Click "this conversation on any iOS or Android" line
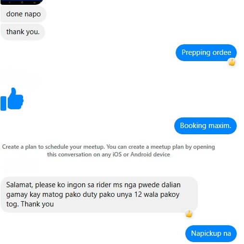This screenshot has width=244, height=244. pos(108,154)
